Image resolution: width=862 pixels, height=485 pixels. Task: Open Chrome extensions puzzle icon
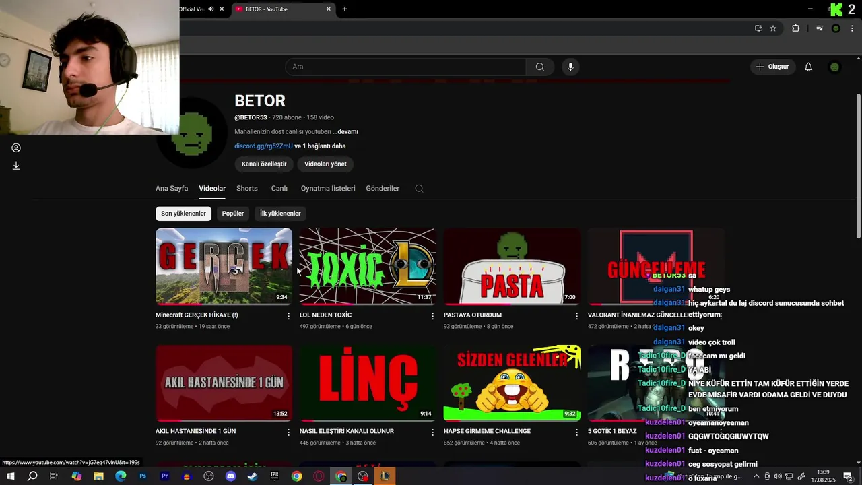[796, 28]
